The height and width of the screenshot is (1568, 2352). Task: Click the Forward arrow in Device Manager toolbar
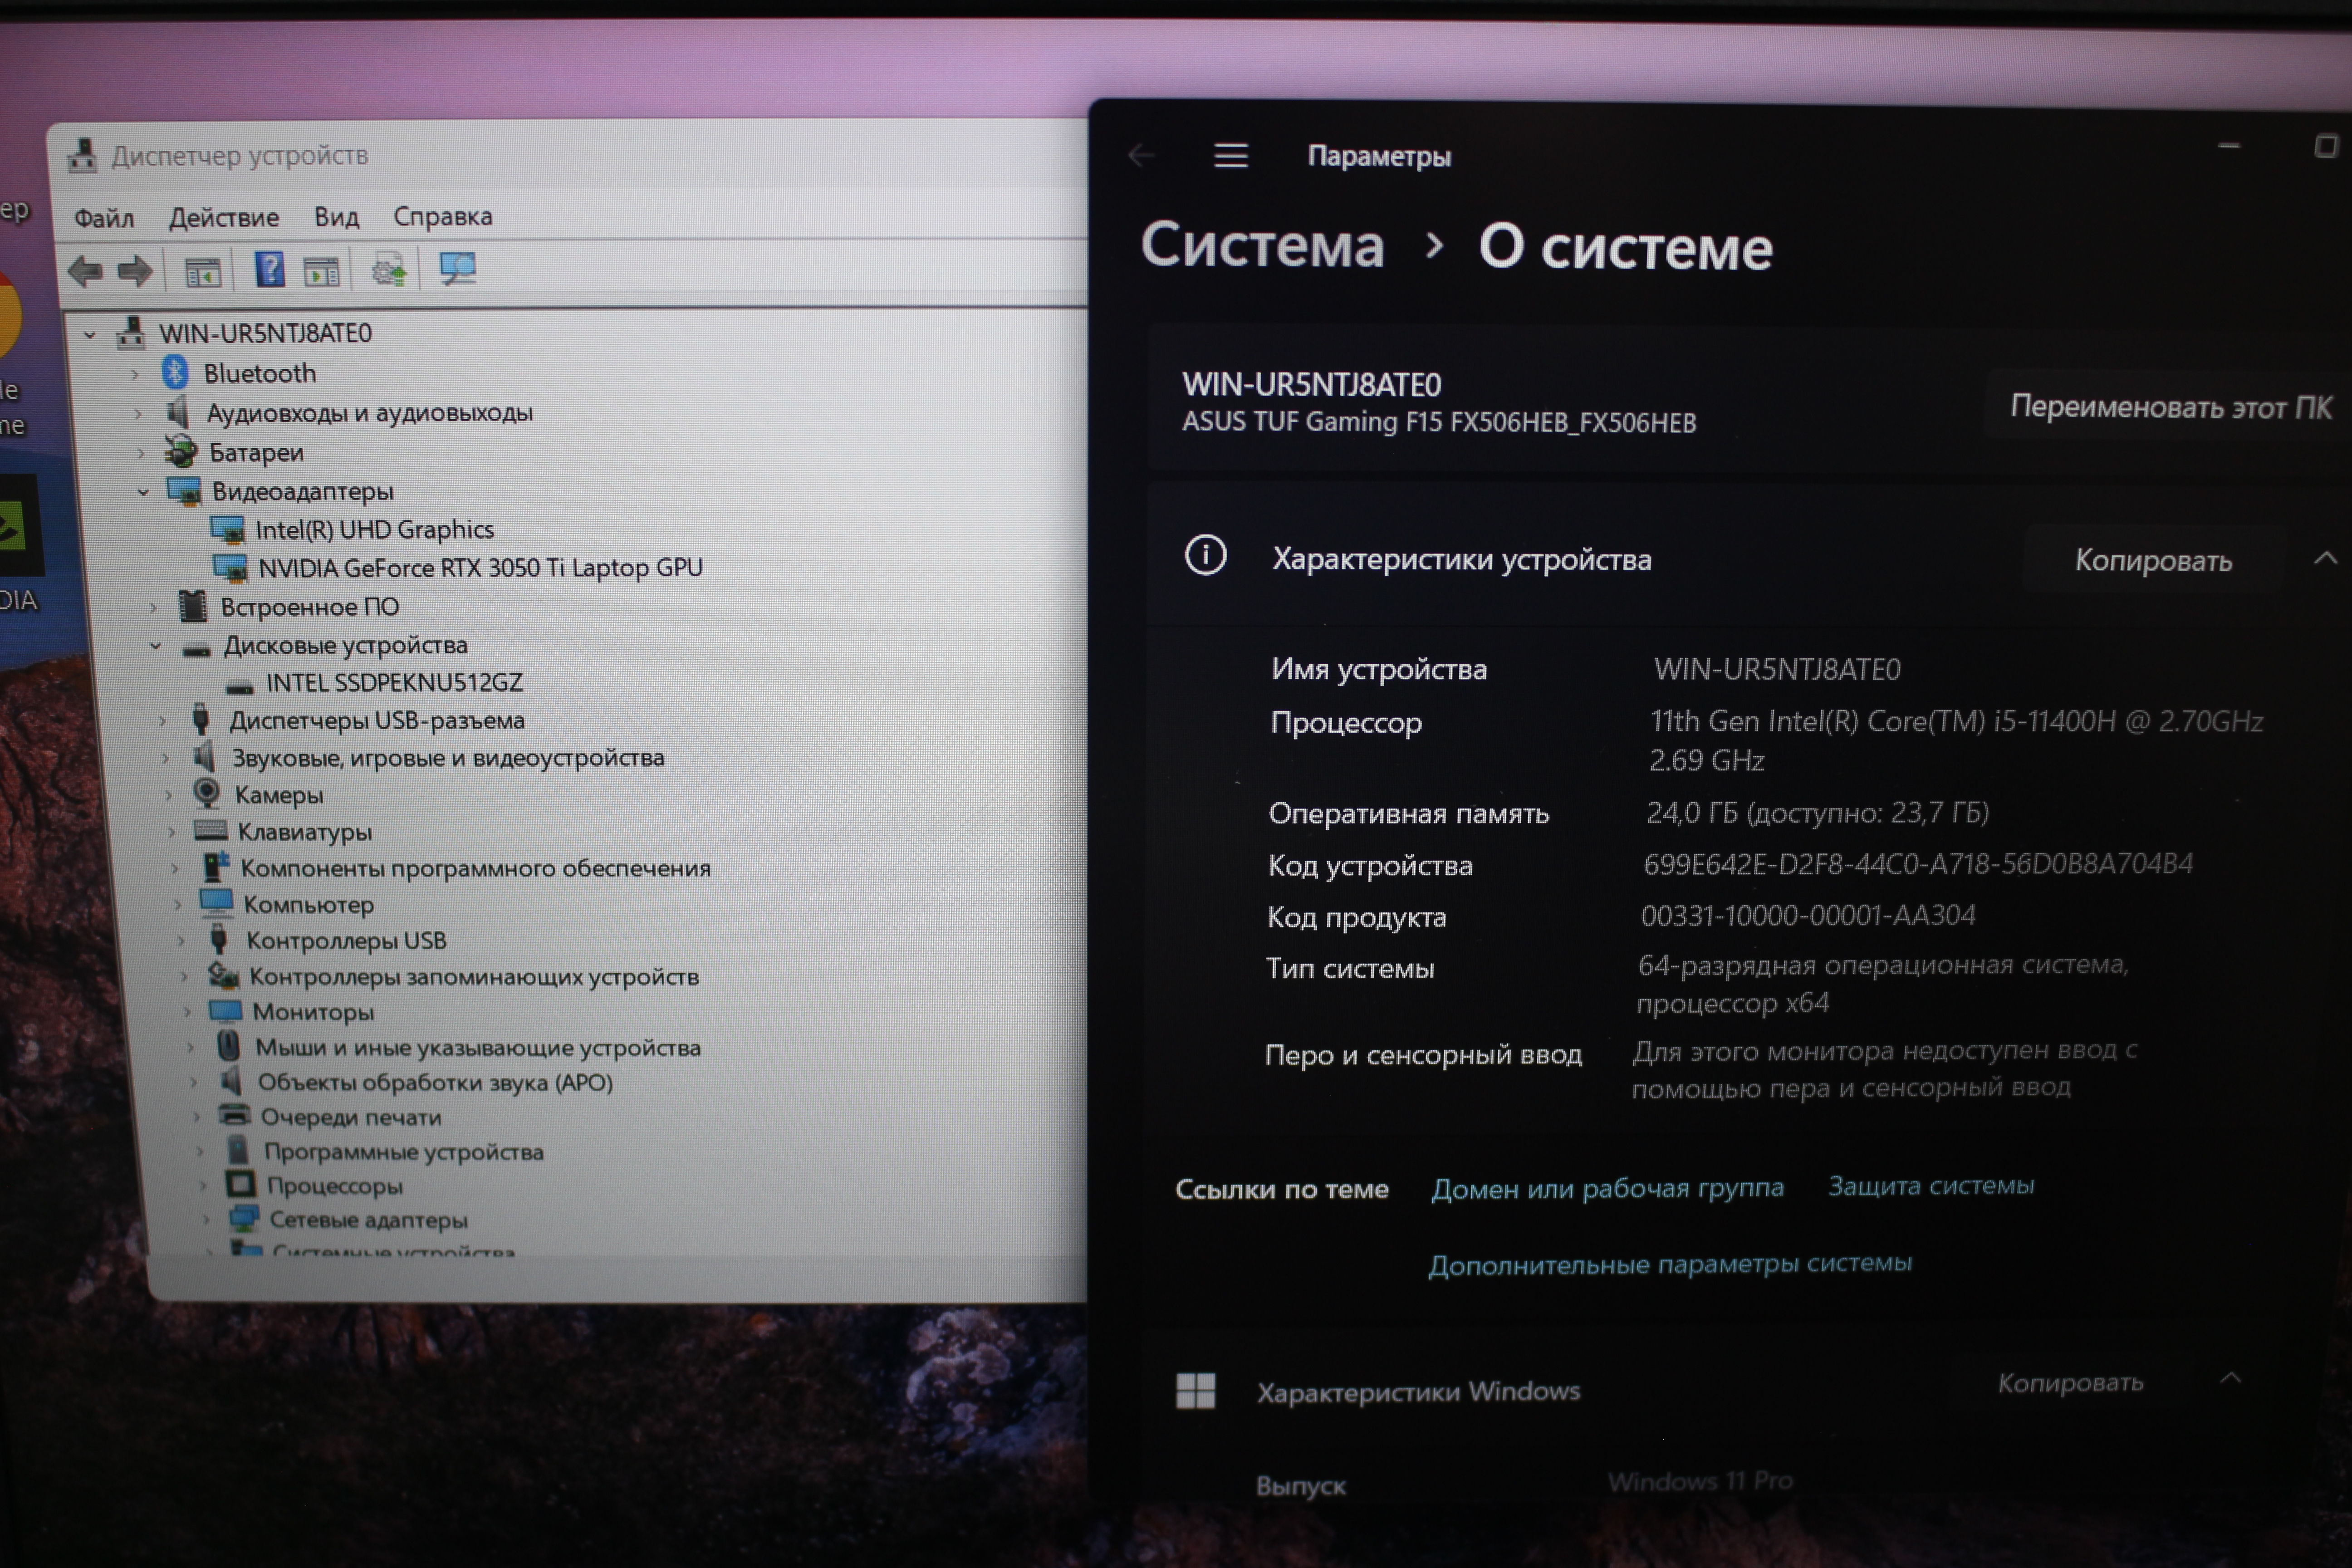pyautogui.click(x=135, y=271)
